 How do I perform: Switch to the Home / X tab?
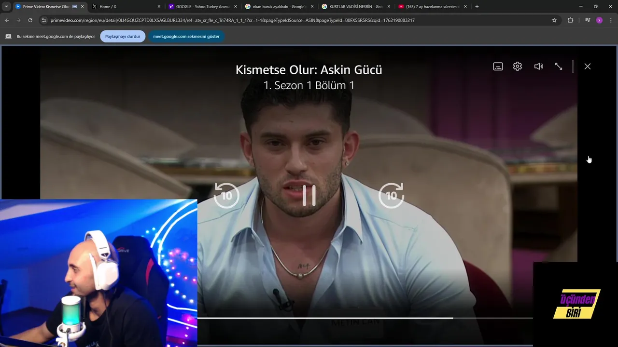[x=126, y=7]
